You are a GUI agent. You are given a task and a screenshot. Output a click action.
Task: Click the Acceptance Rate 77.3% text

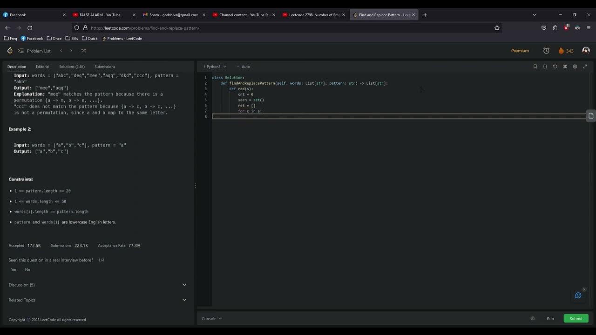click(x=119, y=246)
